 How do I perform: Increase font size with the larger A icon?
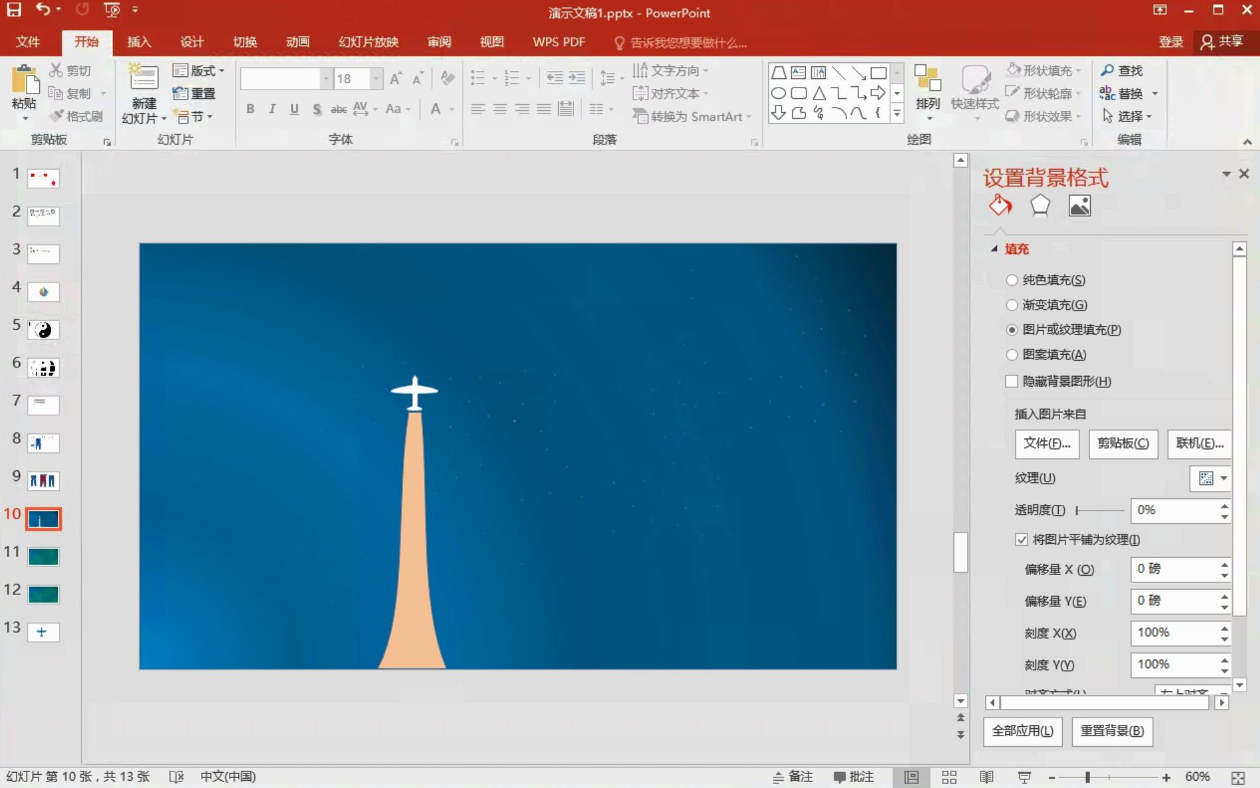click(x=396, y=79)
